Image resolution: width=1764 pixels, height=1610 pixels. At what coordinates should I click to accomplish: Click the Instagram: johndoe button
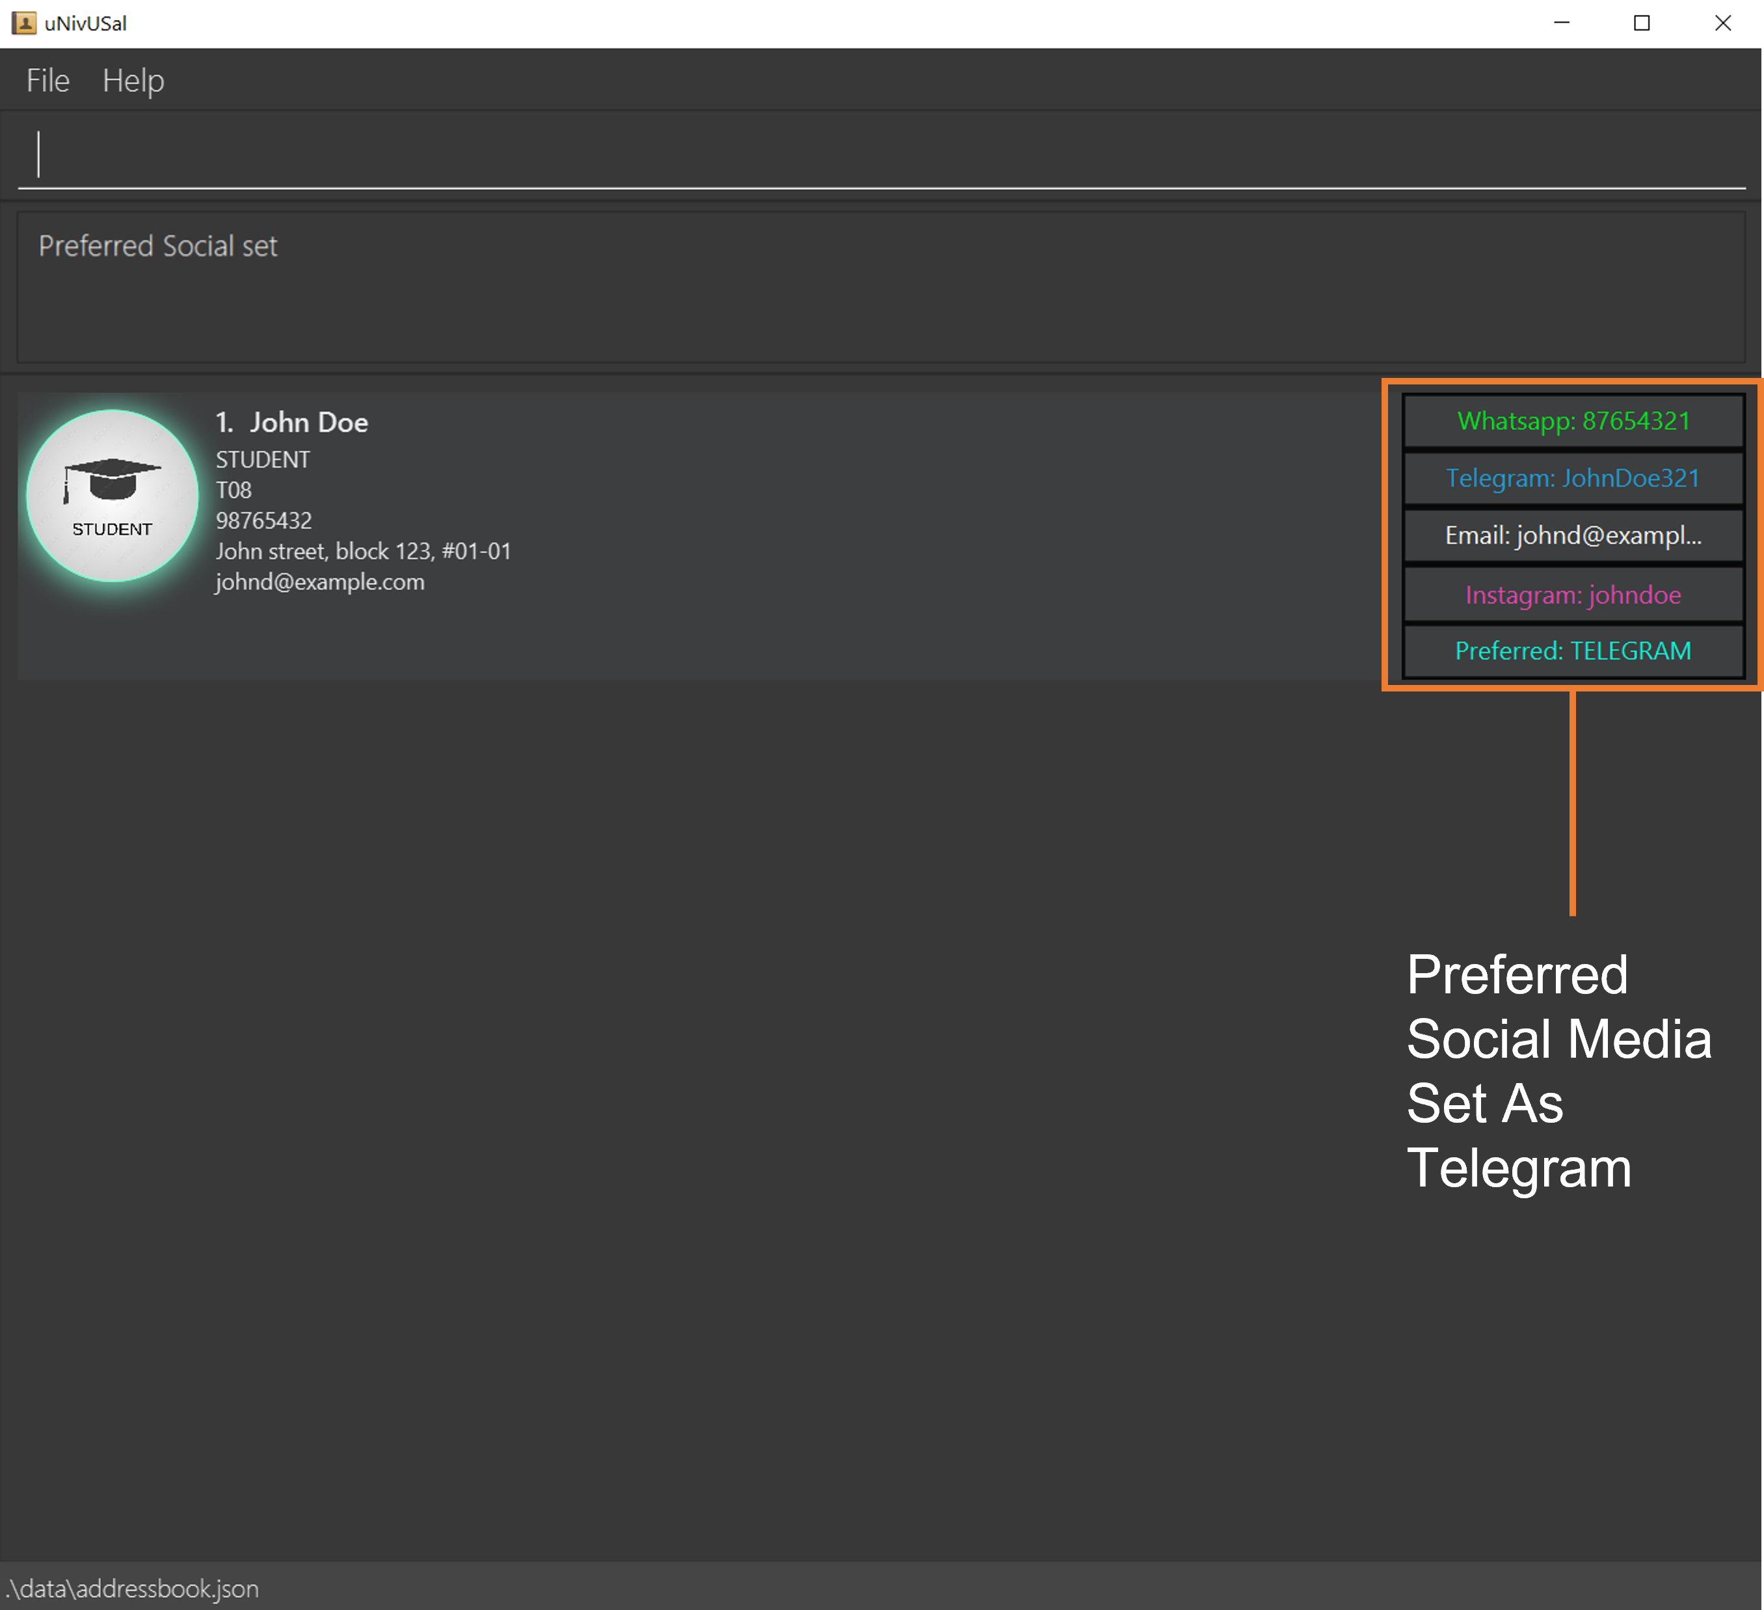pyautogui.click(x=1573, y=595)
